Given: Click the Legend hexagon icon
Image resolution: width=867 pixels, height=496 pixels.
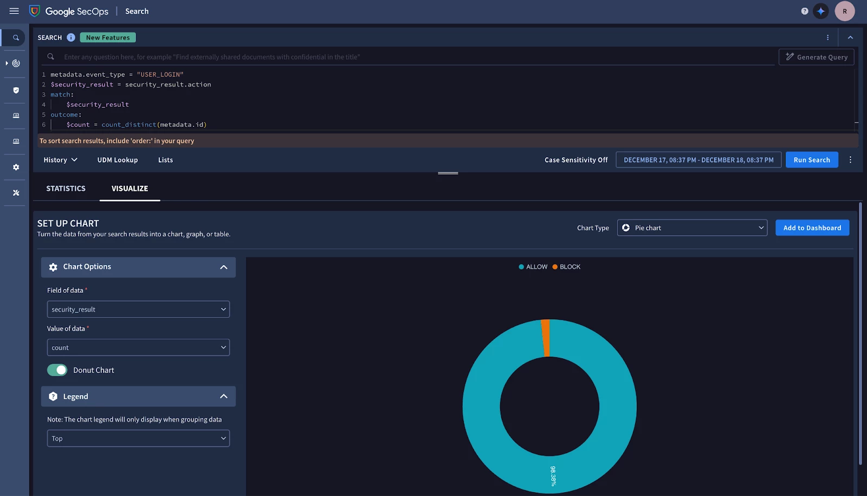Looking at the screenshot, I should [53, 396].
